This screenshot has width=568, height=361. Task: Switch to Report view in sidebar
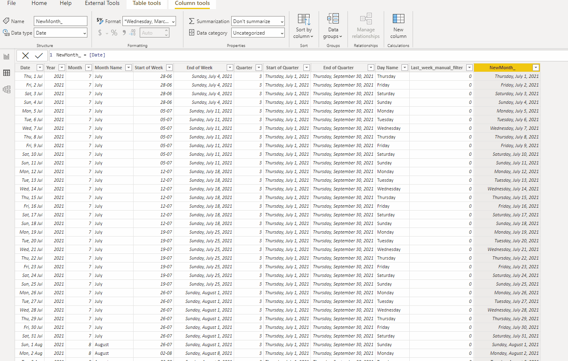point(7,56)
